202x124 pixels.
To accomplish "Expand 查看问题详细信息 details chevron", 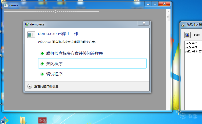I will pos(30,86).
